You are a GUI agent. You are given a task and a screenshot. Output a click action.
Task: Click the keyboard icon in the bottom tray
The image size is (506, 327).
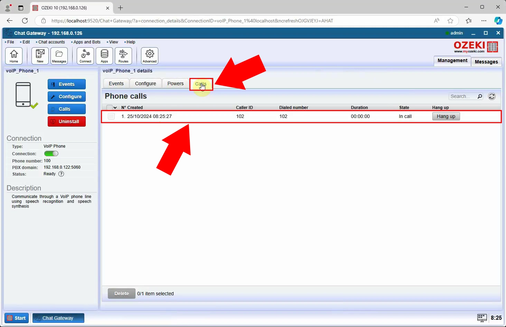(x=482, y=318)
